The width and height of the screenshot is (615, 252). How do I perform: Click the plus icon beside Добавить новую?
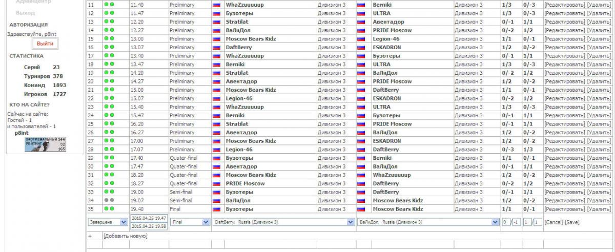pyautogui.click(x=90, y=236)
